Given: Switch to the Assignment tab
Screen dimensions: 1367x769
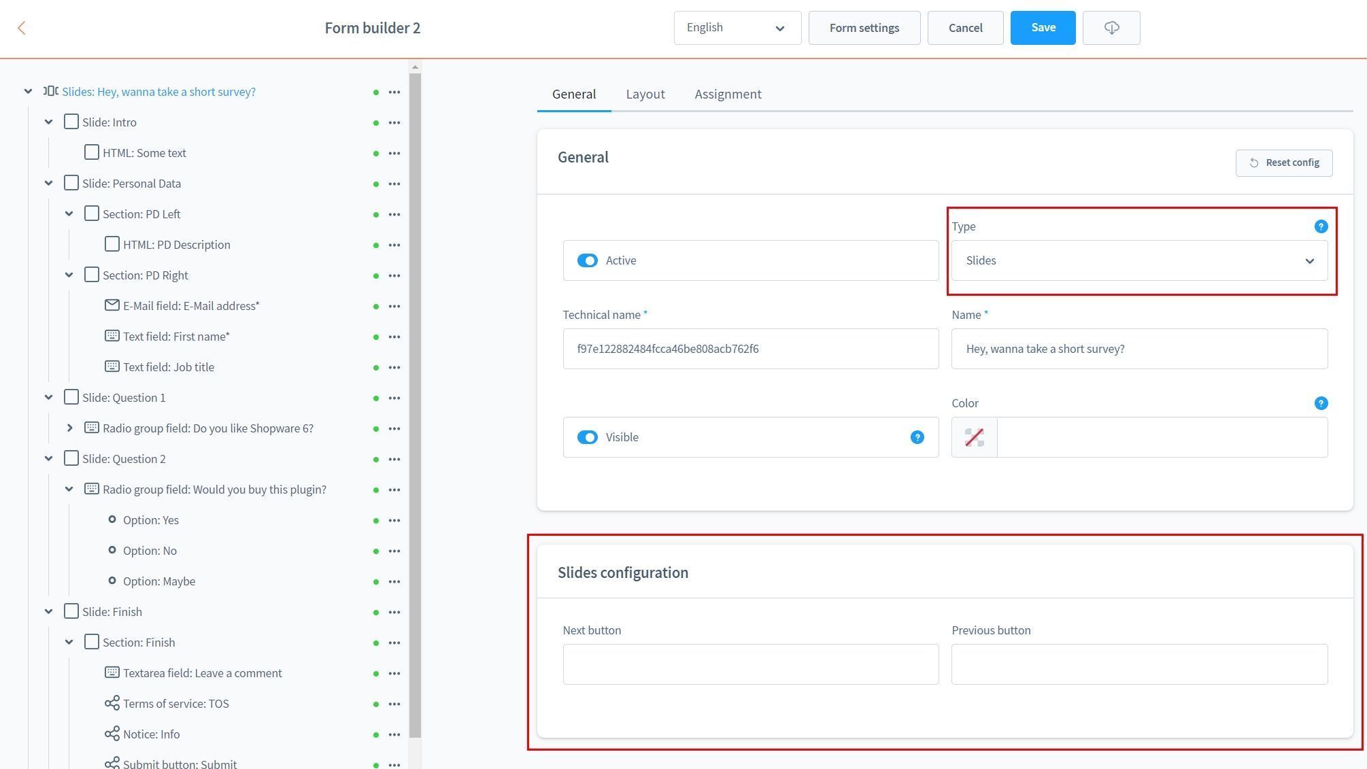Looking at the screenshot, I should [727, 94].
